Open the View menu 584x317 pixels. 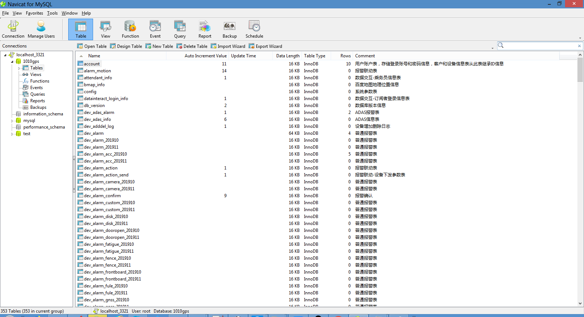pos(17,13)
